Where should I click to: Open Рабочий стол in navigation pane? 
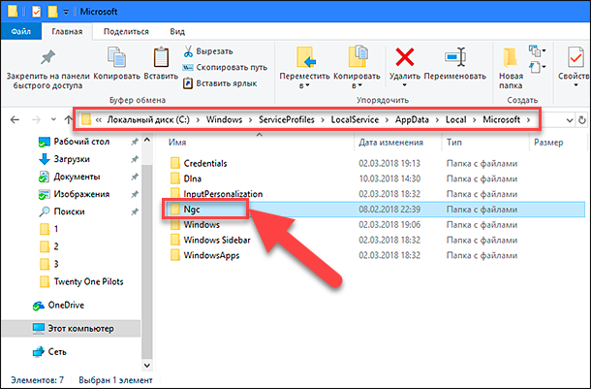pos(75,142)
